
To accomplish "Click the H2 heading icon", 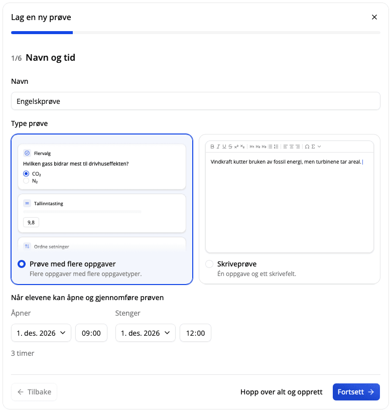I will click(258, 147).
